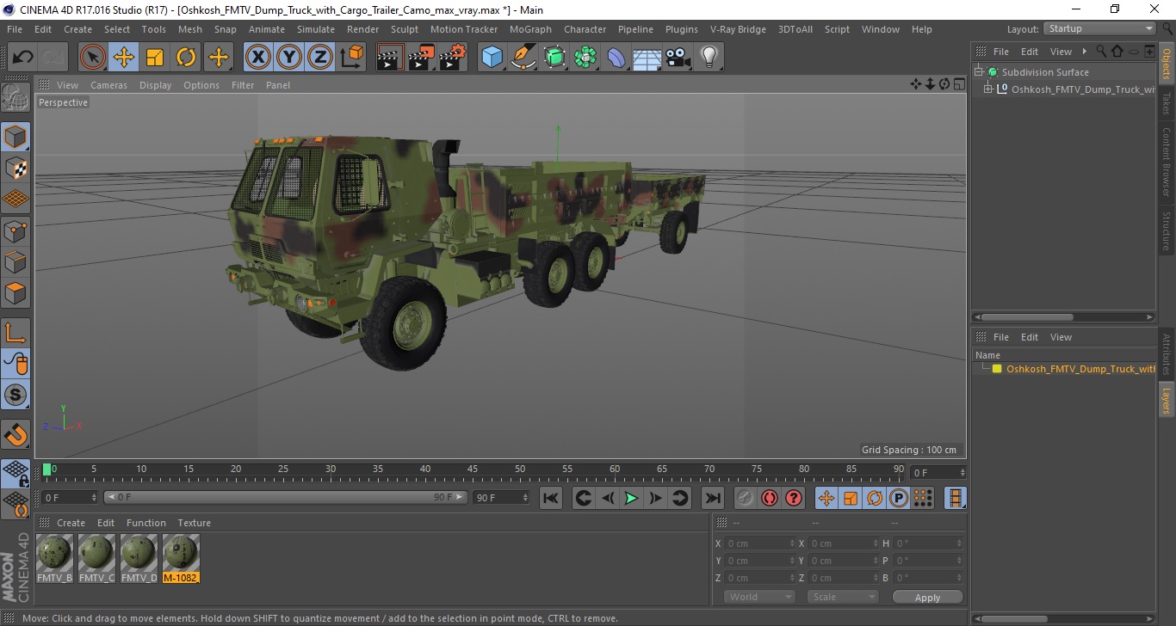Open the Simulate menu
This screenshot has width=1176, height=626.
tap(316, 29)
